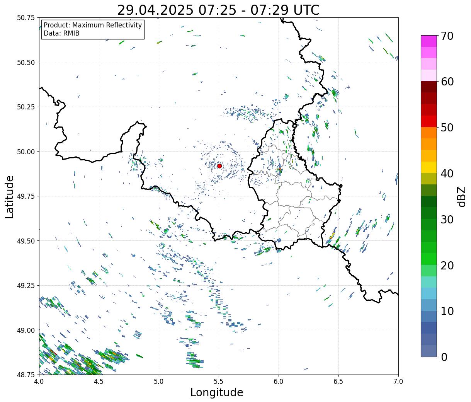This screenshot has height=402, width=471.
Task: Click the colorbar tick label 0
Action: (x=444, y=357)
